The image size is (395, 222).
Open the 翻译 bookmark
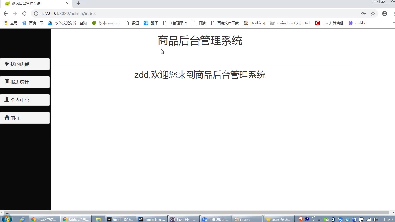151,23
